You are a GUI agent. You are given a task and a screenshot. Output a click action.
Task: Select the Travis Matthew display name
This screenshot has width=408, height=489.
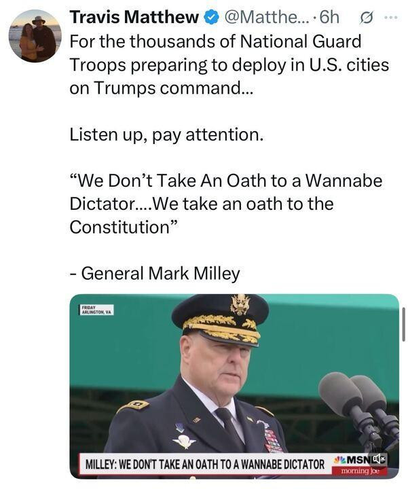[x=134, y=17]
